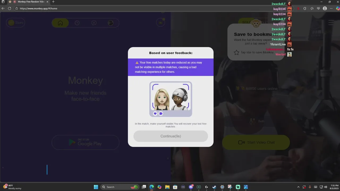This screenshot has width=340, height=191.
Task: Open the history clock tab in Monkey navigation
Action: coord(77,23)
